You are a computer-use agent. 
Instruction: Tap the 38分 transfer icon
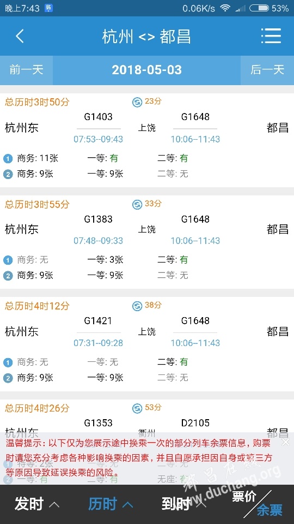[x=137, y=306]
